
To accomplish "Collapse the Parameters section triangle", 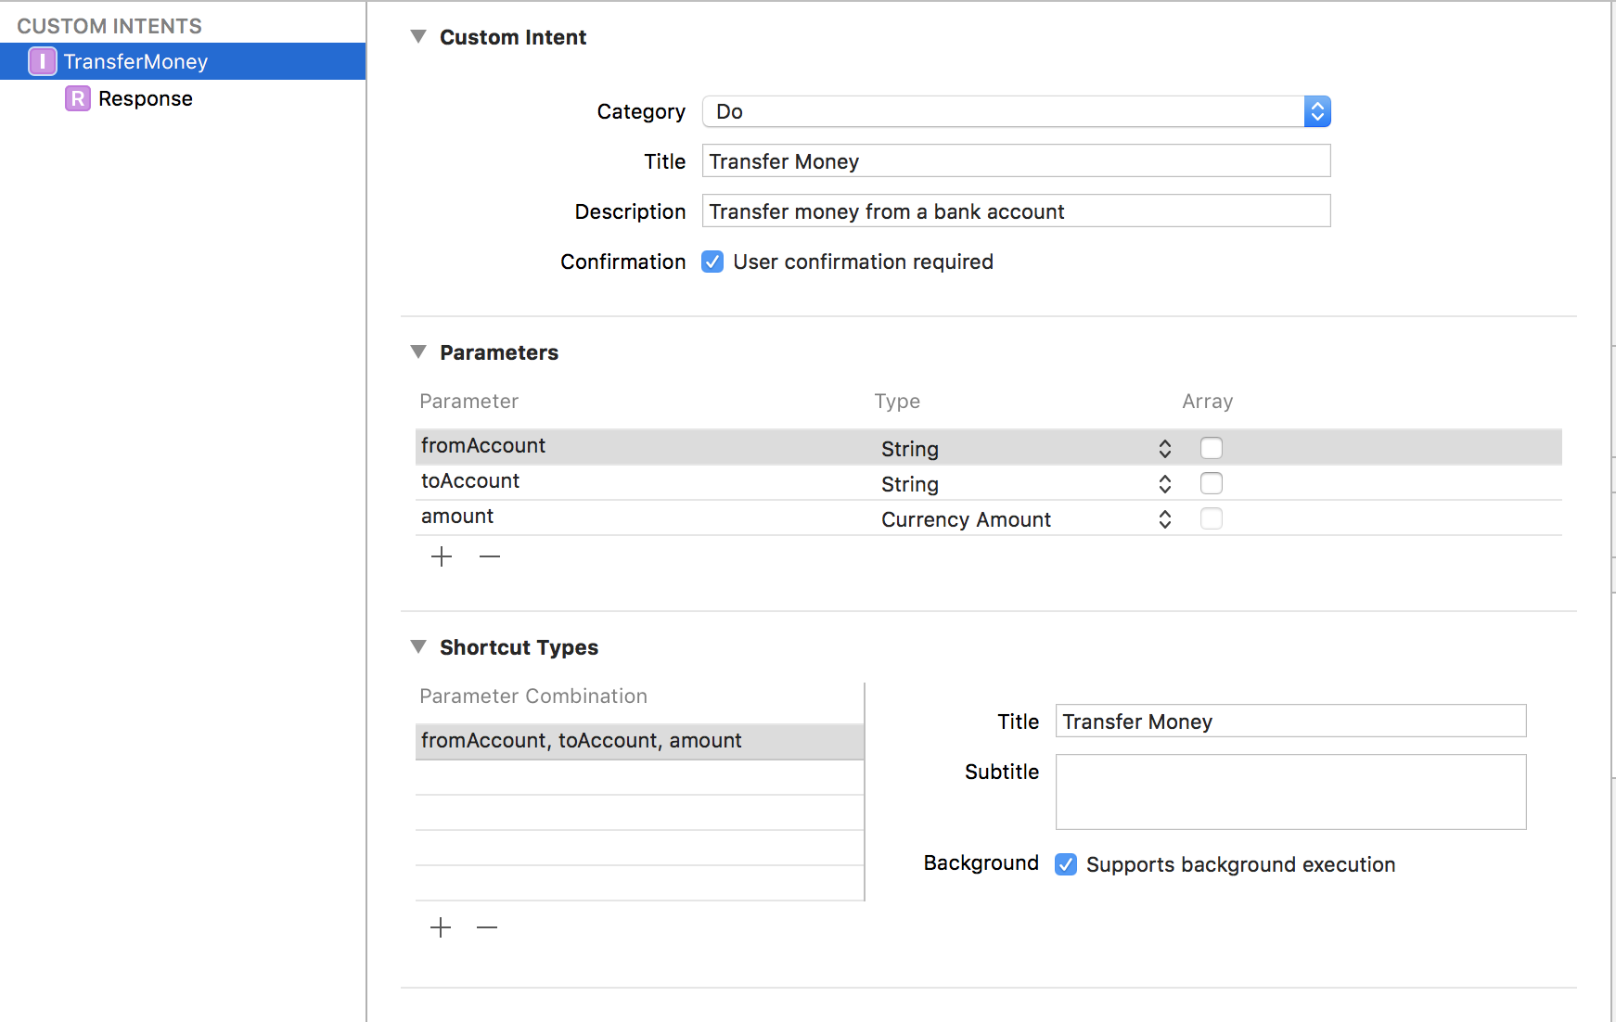I will (x=418, y=352).
